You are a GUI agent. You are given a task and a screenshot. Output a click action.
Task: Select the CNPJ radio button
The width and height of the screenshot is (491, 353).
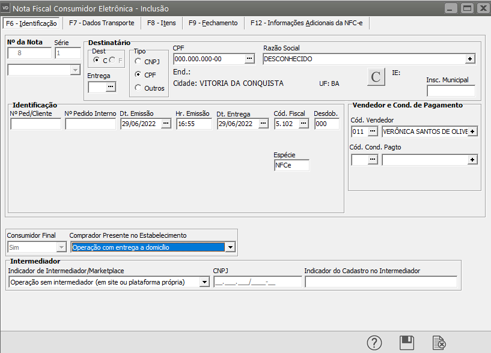tap(139, 61)
